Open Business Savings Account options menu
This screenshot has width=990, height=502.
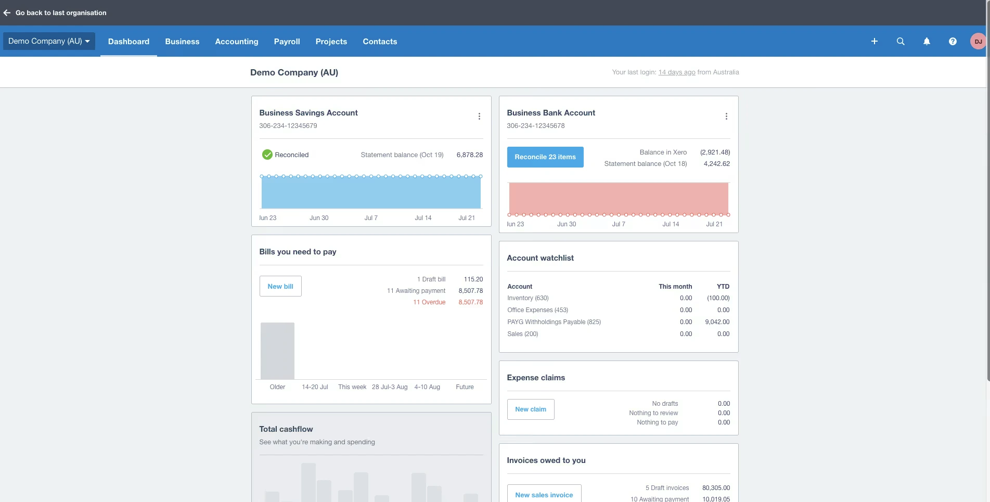tap(479, 117)
